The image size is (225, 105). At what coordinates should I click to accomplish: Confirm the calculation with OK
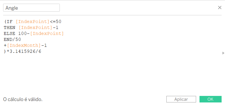point(210,99)
